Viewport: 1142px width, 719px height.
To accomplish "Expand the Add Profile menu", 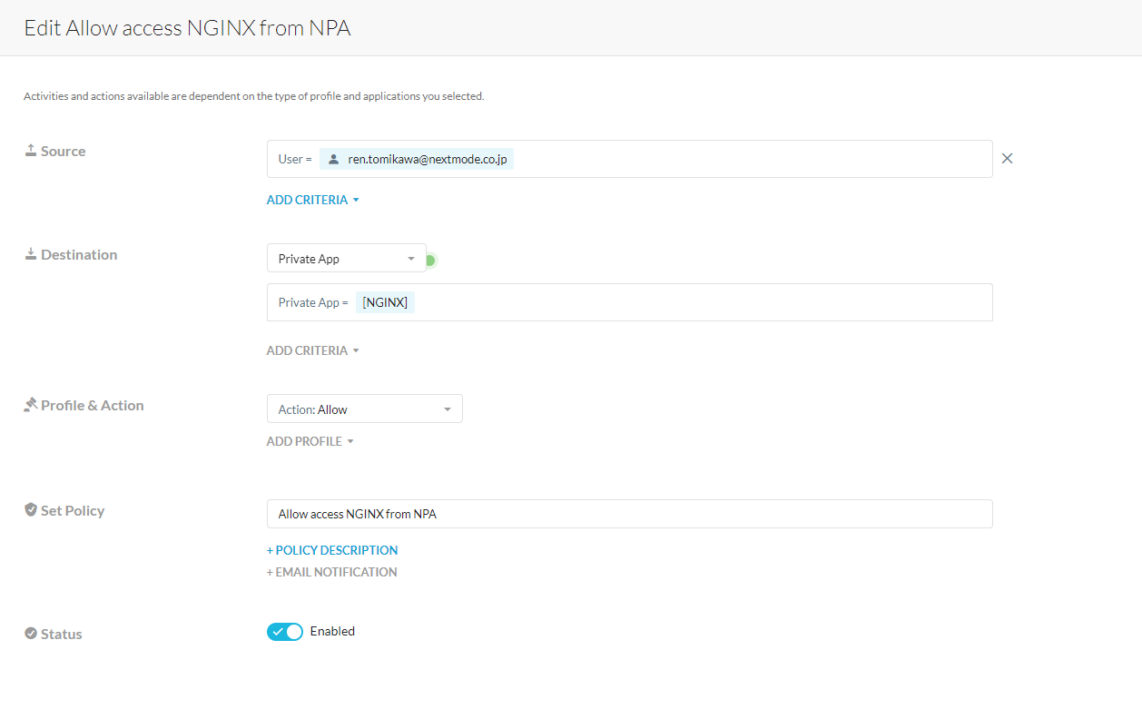I will (x=310, y=441).
